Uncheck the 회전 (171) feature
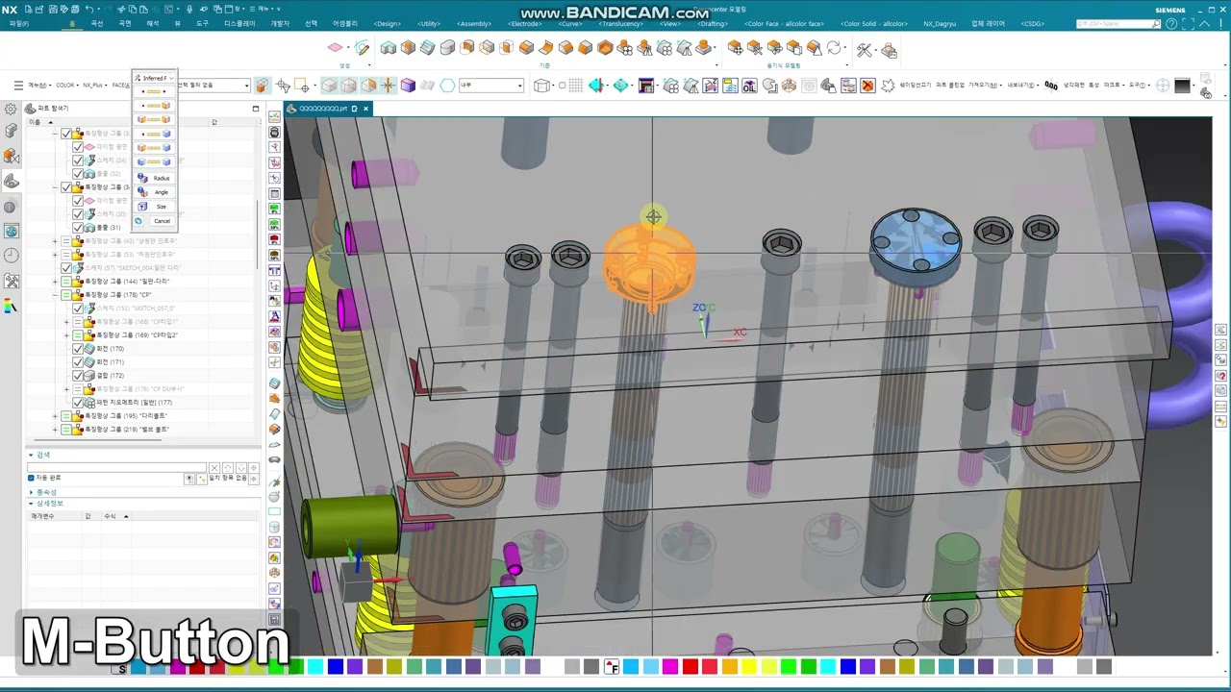Viewport: 1231px width, 692px height. (78, 362)
